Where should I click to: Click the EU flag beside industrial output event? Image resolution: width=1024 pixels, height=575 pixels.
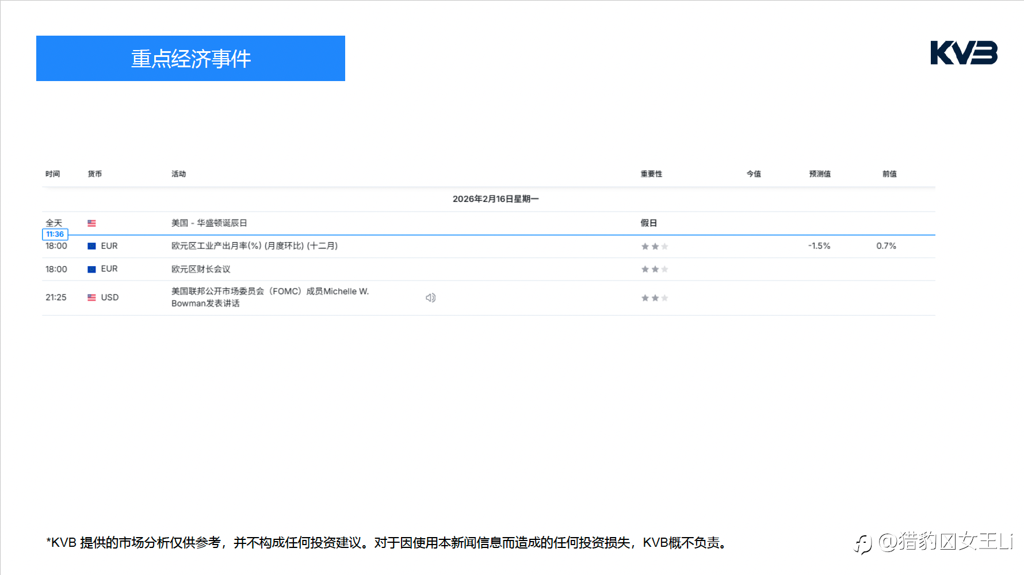[x=91, y=246]
